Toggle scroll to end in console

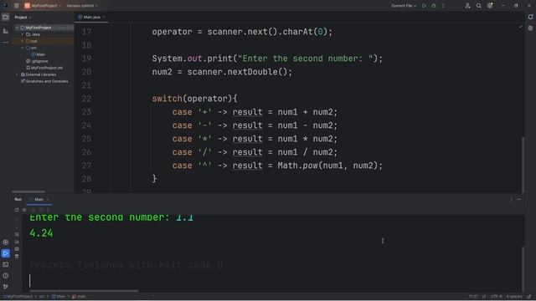tap(17, 242)
